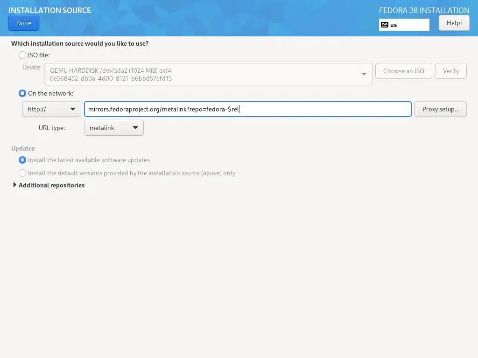Click the question 'Which installation source would you like to use?'

[80, 43]
